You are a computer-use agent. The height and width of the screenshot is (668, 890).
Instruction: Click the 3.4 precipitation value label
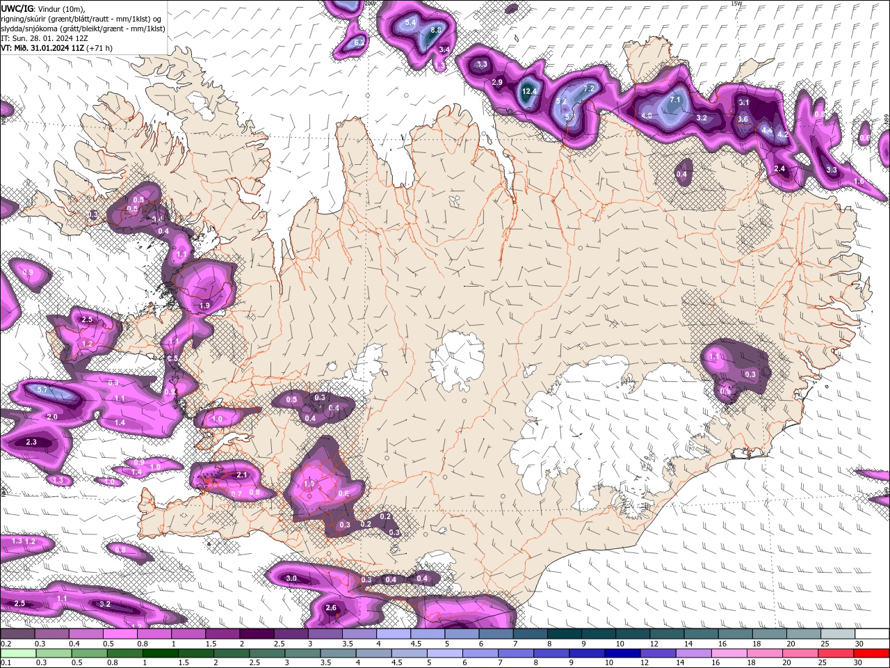444,50
